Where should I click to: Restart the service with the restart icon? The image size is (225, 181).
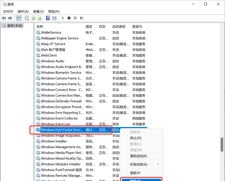pyautogui.click(x=82, y=18)
